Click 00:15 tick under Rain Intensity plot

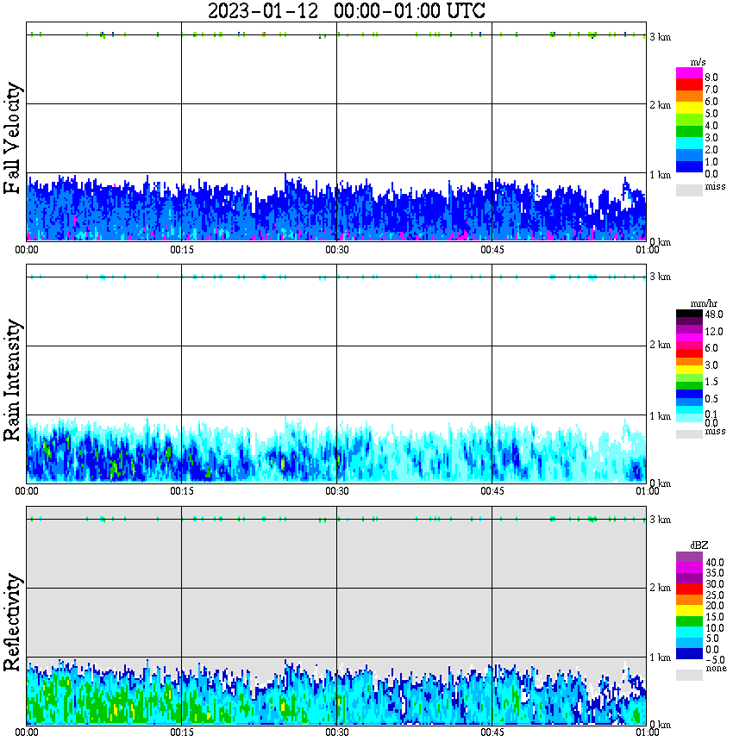pyautogui.click(x=182, y=491)
